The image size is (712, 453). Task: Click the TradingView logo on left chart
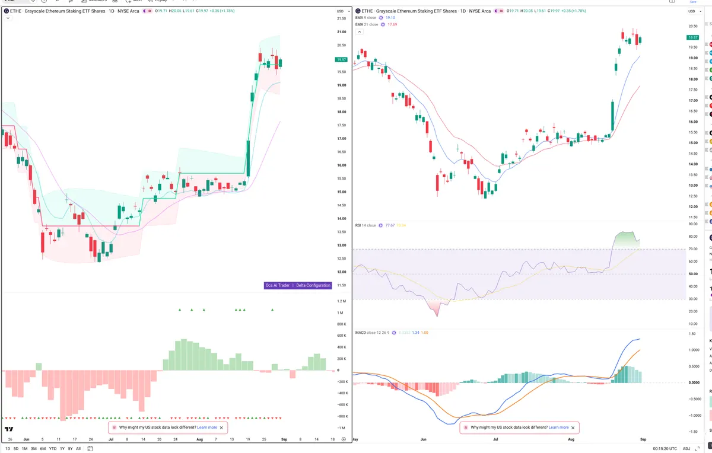pos(9,429)
